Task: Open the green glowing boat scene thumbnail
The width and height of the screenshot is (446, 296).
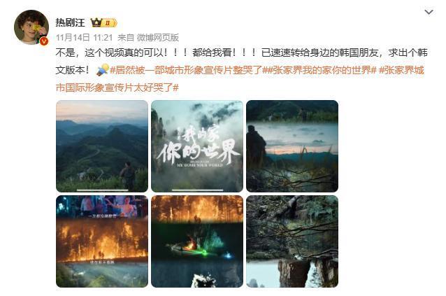Action: click(x=197, y=241)
